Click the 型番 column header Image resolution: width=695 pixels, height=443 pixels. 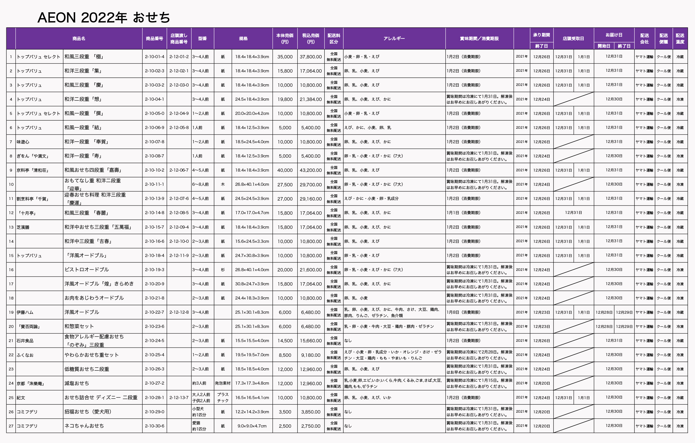[203, 39]
